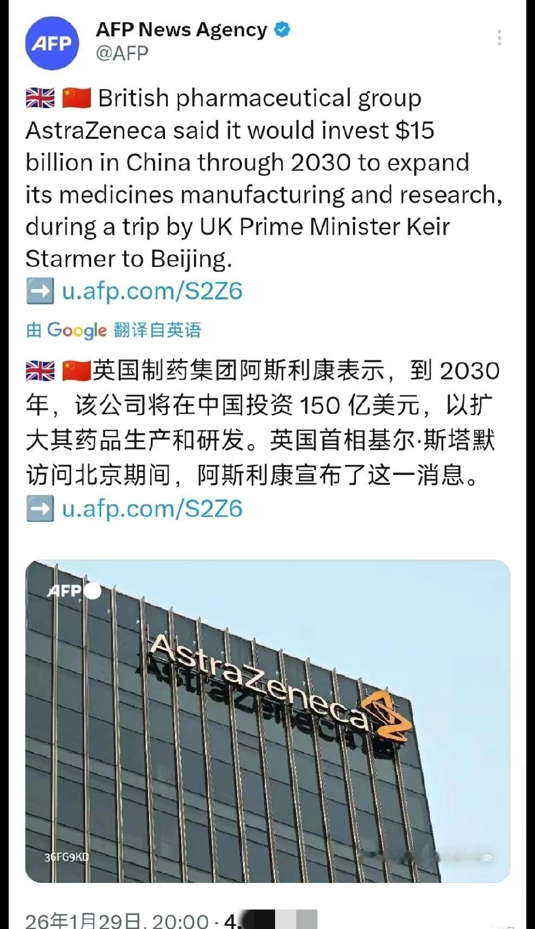
Task: Tap the Google logo in the translation notice
Action: click(77, 330)
